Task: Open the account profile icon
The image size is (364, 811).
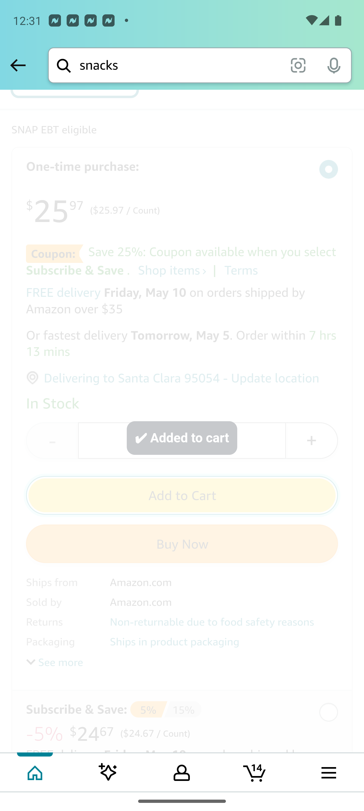Action: 181,773
